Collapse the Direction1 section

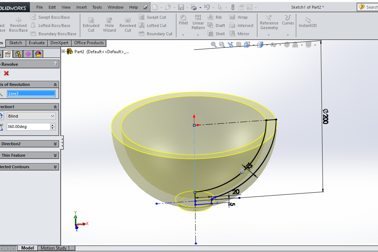pyautogui.click(x=55, y=107)
